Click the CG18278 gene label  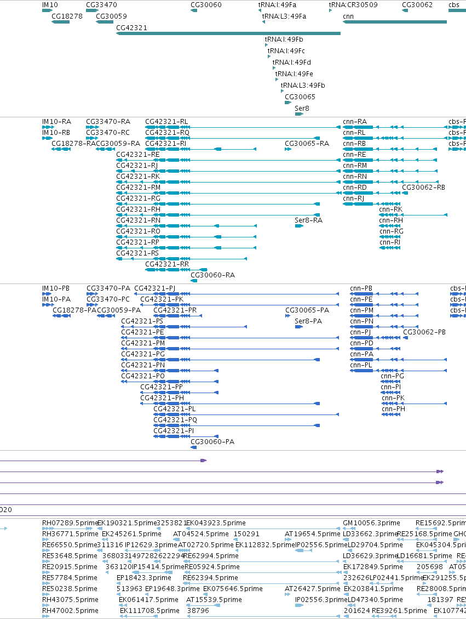[x=67, y=16]
